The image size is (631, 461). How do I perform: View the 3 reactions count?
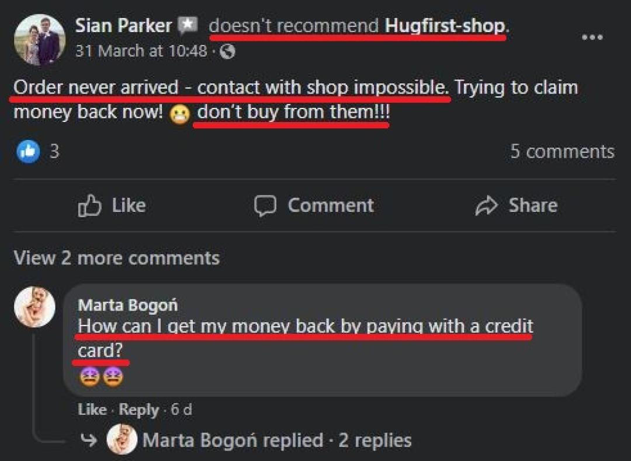coord(54,152)
